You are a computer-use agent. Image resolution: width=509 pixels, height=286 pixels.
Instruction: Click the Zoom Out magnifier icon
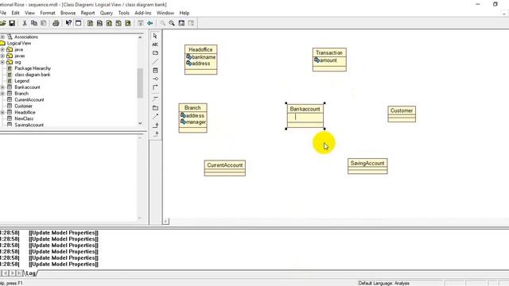[172, 23]
